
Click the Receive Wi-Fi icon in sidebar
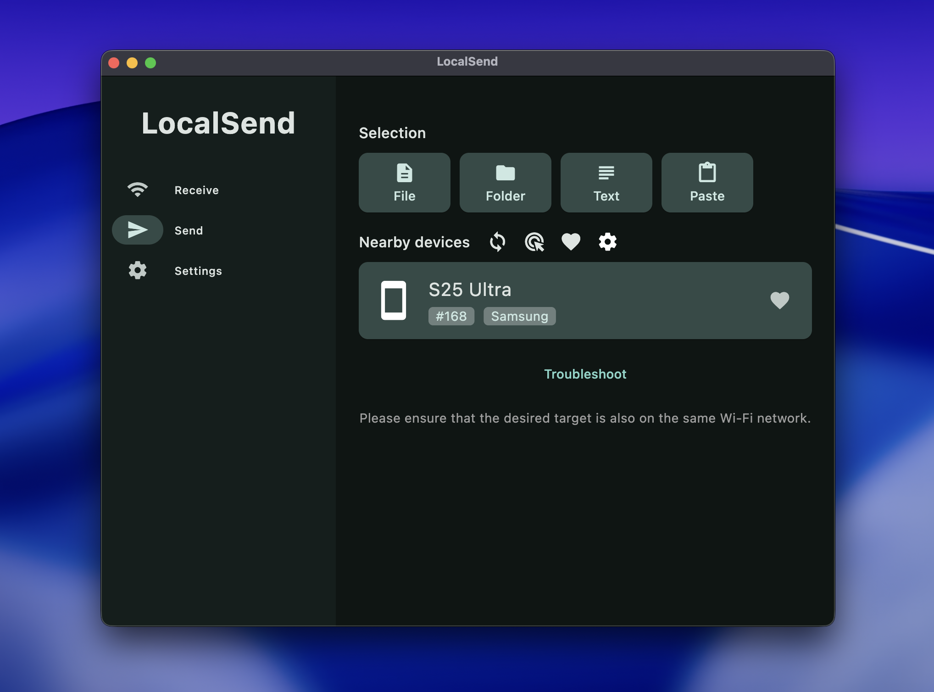(x=137, y=189)
